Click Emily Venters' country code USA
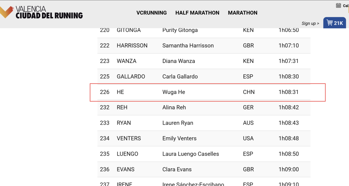The image size is (349, 186). pos(248,139)
